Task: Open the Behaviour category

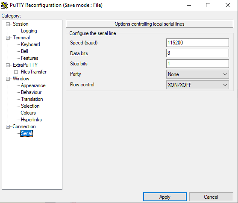Action: 31,92
